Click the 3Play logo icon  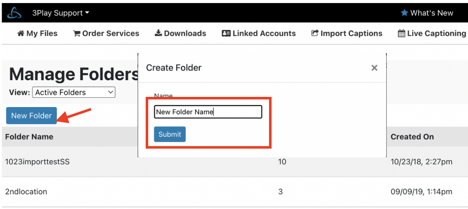[14, 13]
